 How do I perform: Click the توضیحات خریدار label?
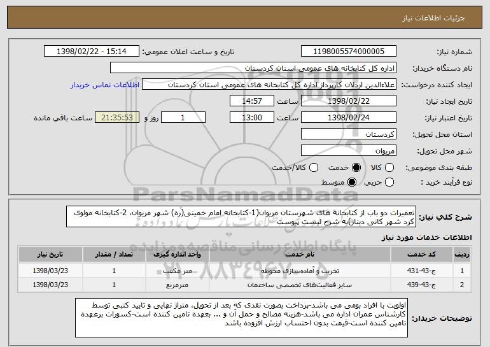click(442, 318)
